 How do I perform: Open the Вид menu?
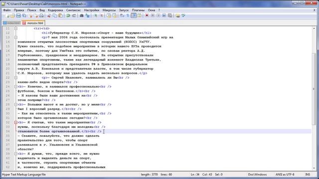(x=42, y=10)
